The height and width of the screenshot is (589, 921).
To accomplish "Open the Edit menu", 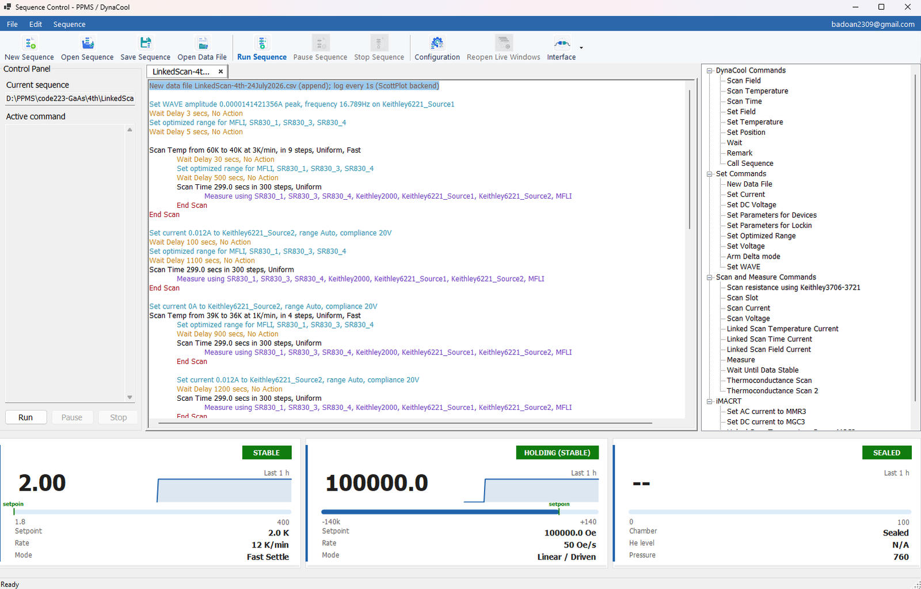I will click(36, 24).
